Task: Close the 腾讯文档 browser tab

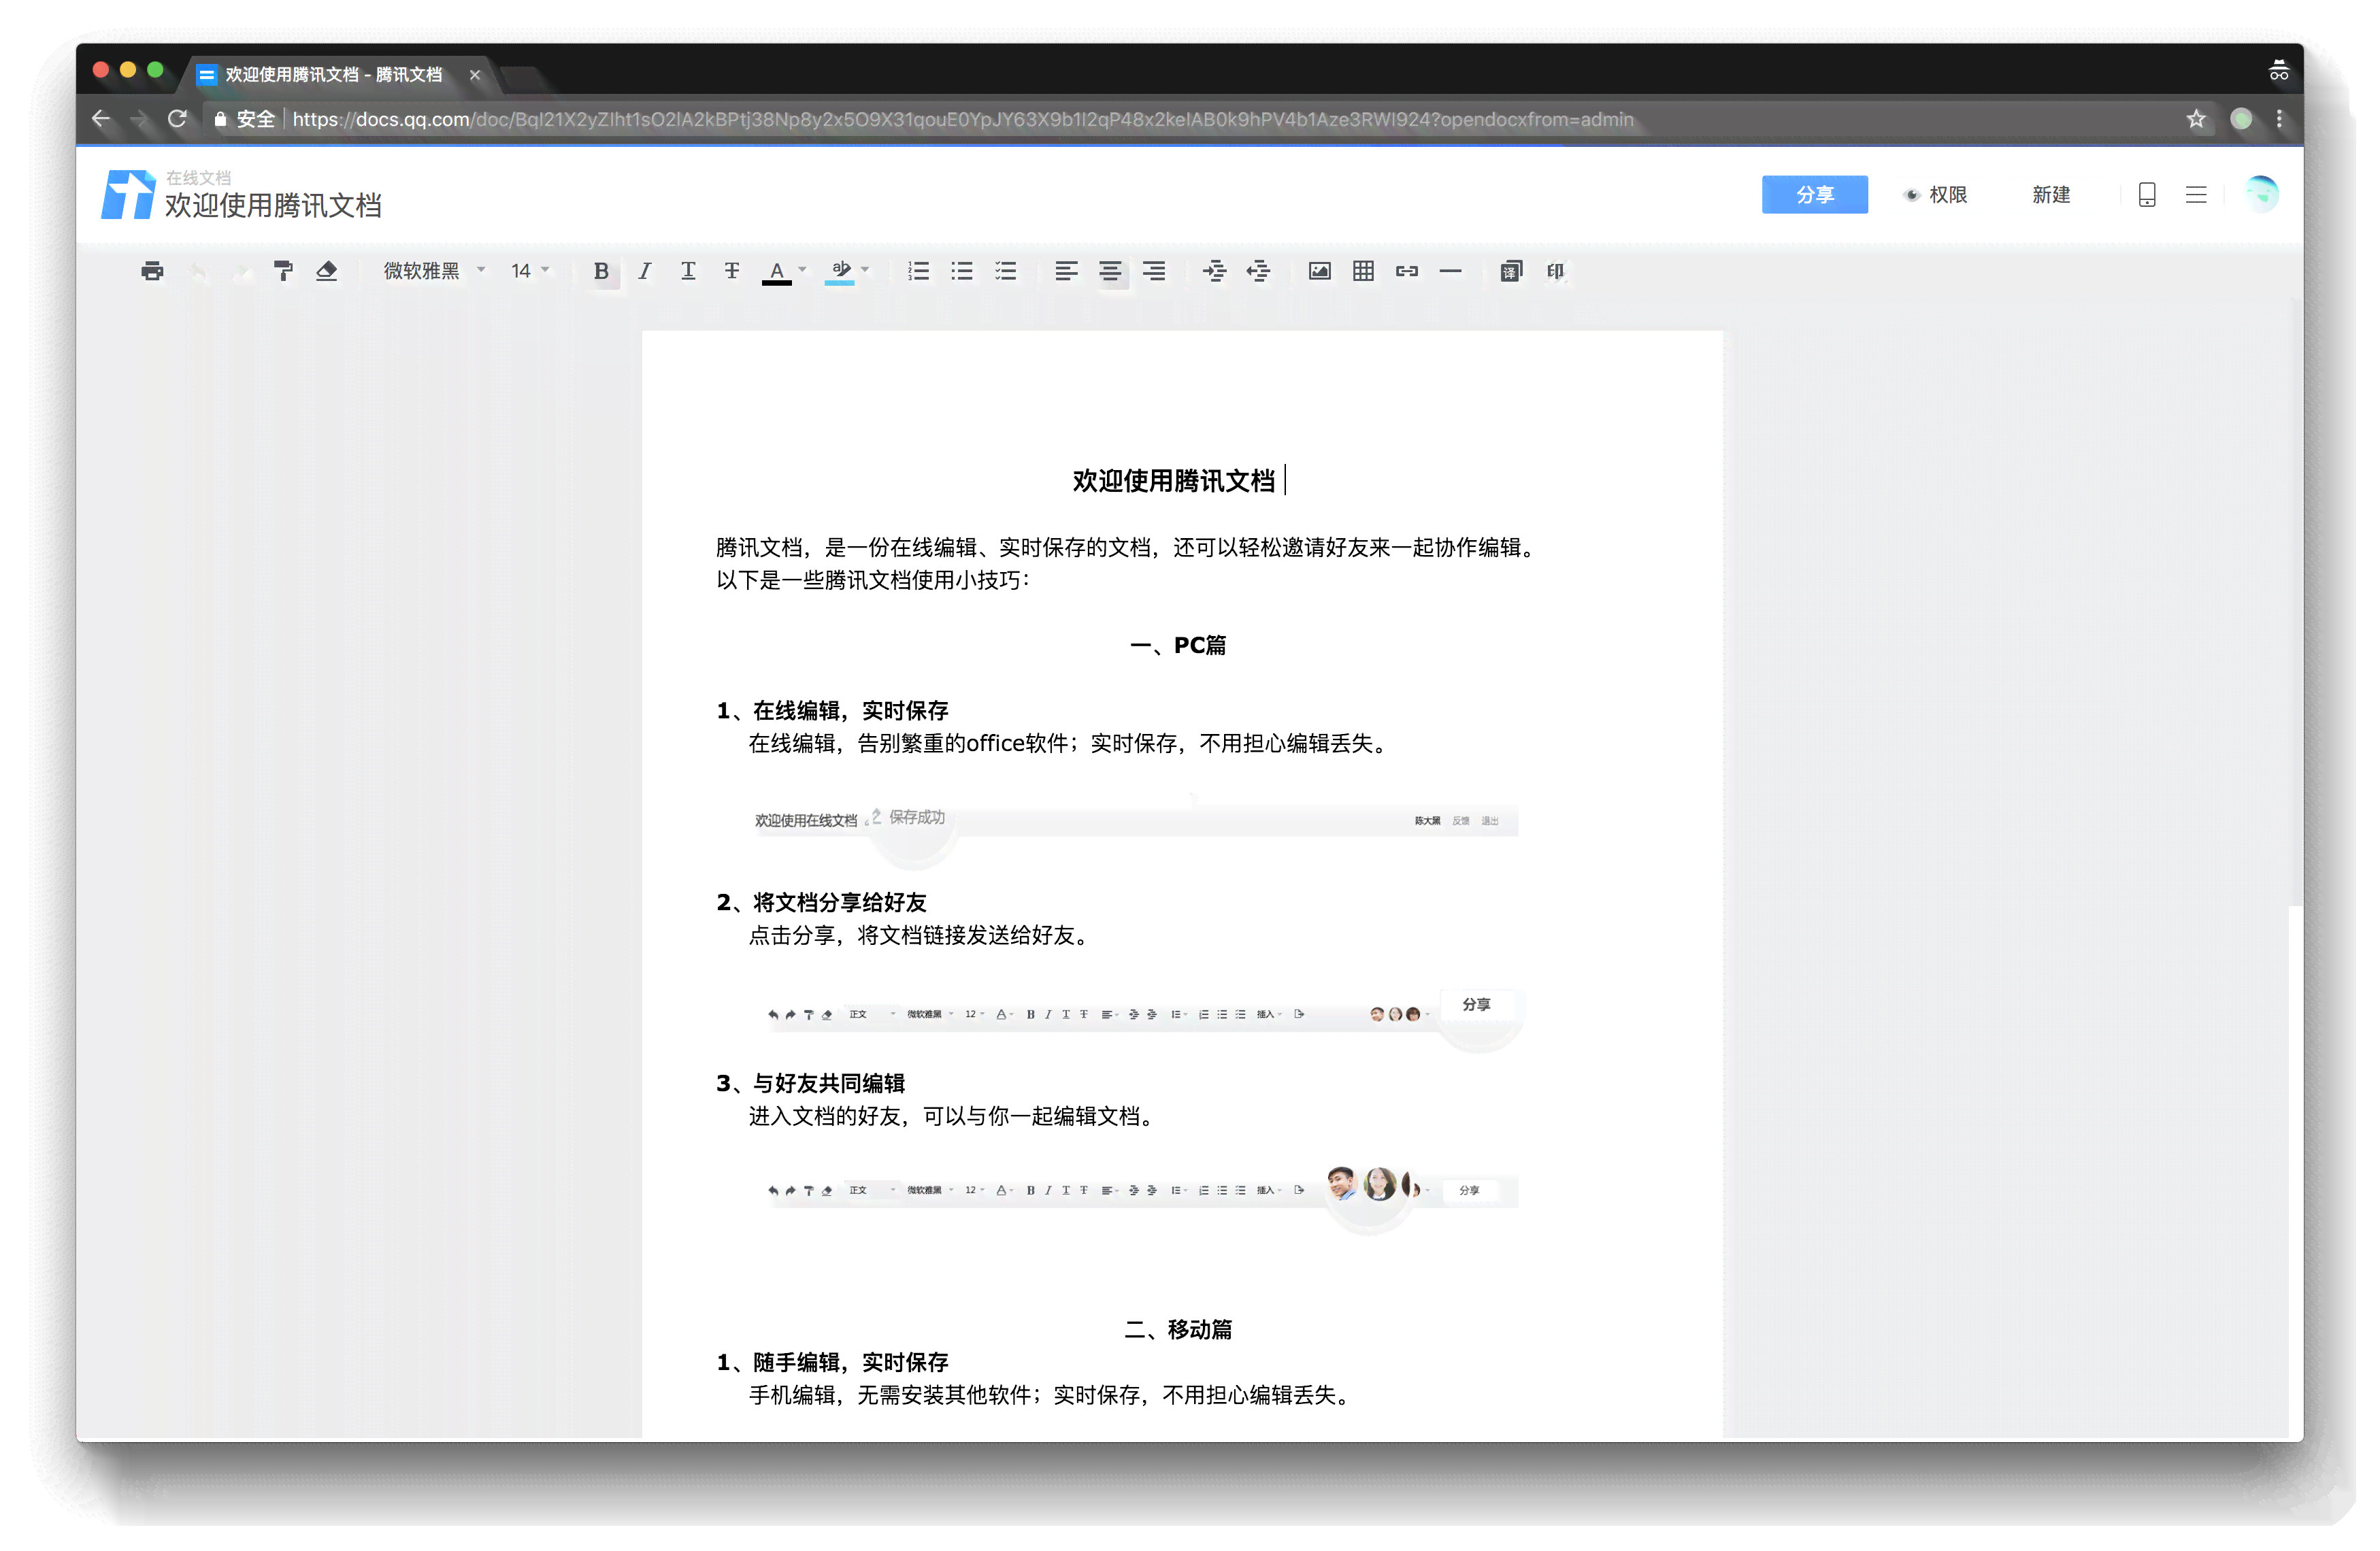Action: [475, 75]
